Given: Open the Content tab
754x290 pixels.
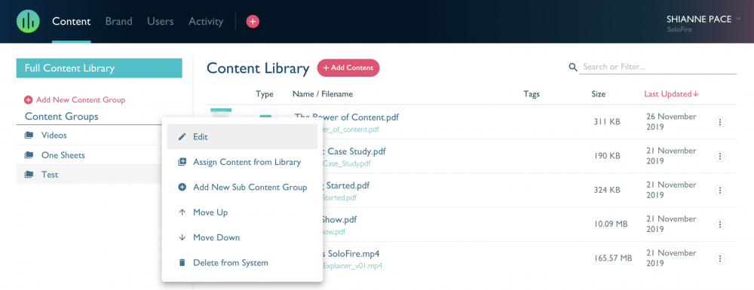Looking at the screenshot, I should 71,22.
